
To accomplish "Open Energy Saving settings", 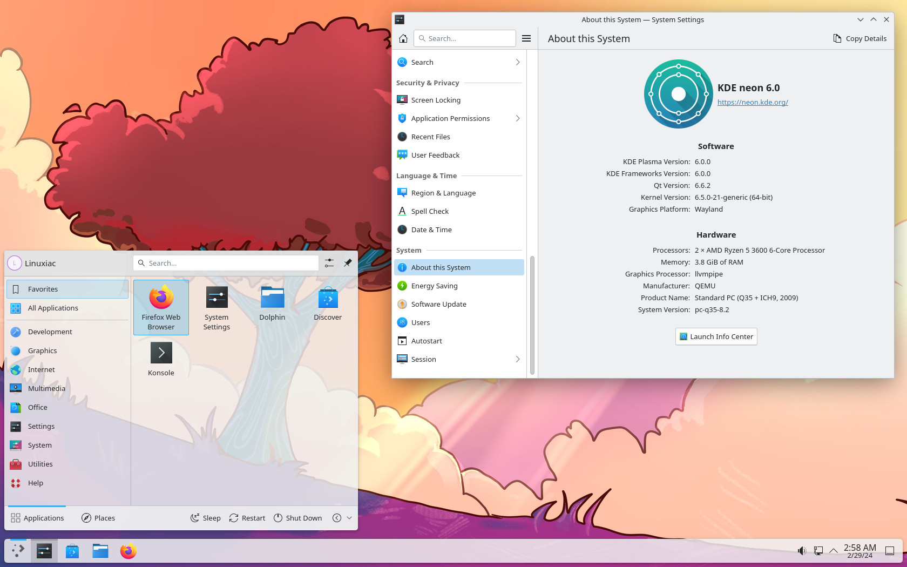I will pos(459,286).
